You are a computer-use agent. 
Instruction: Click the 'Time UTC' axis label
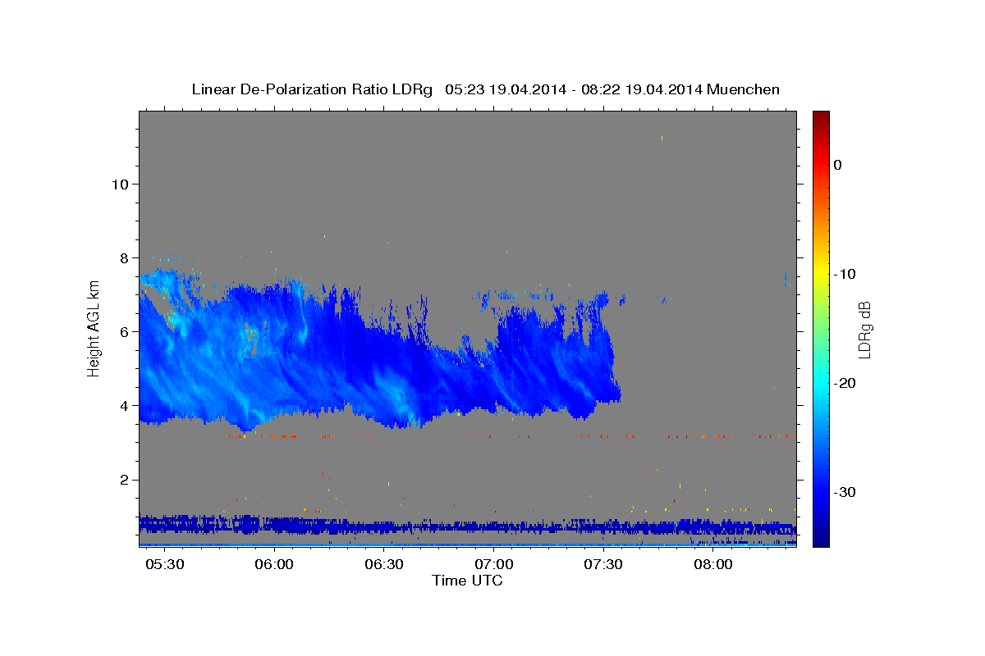point(467,581)
